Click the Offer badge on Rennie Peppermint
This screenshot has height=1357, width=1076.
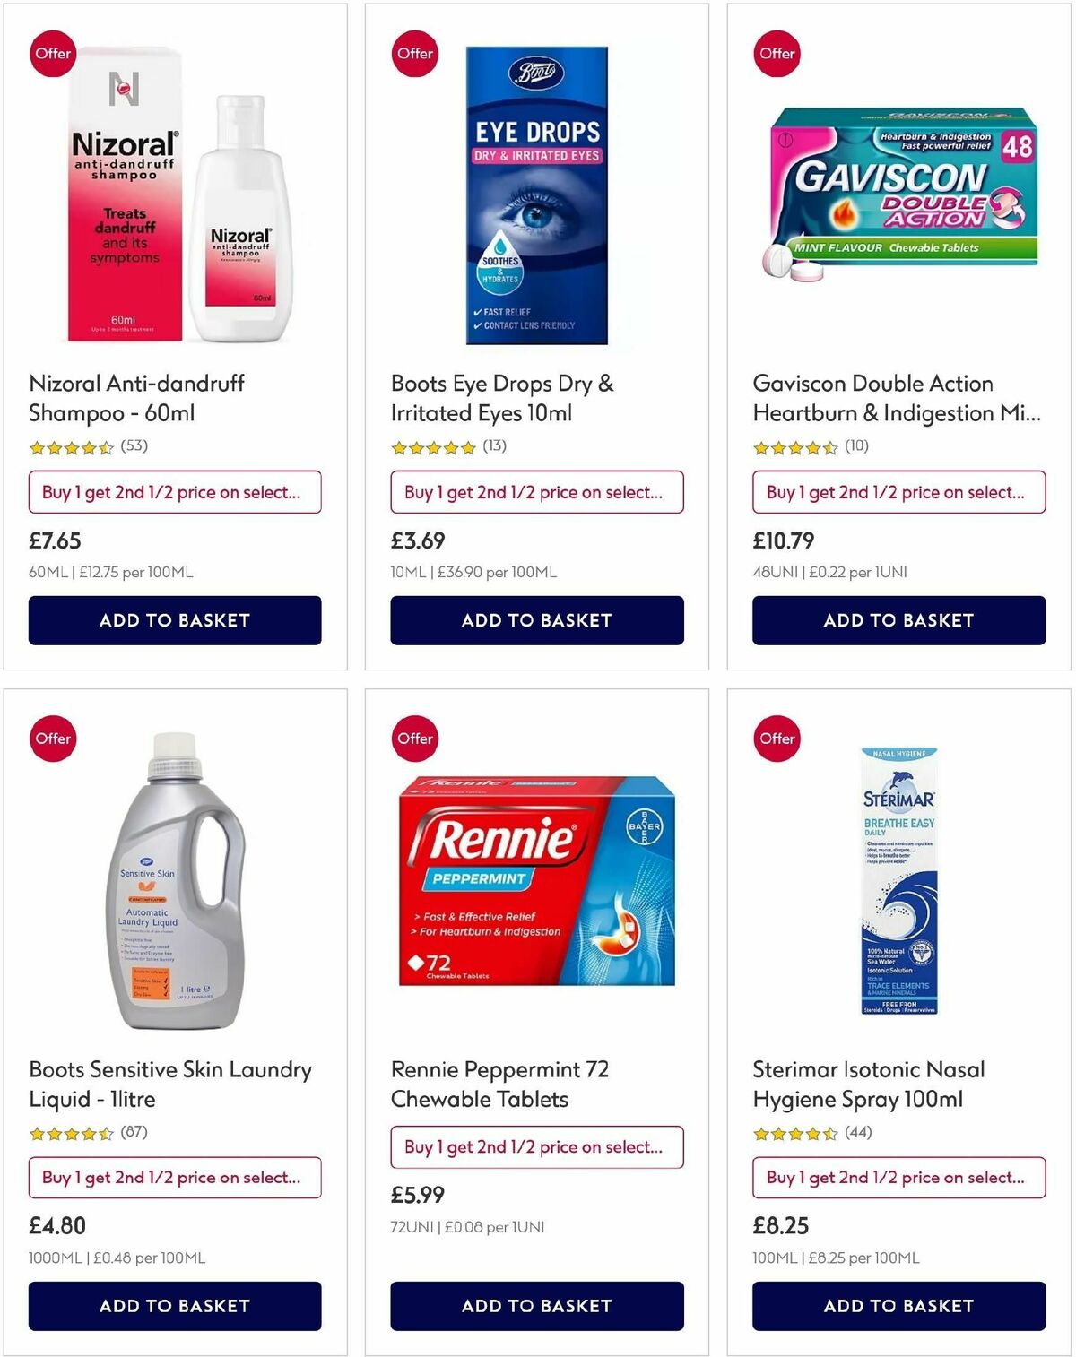(x=414, y=739)
